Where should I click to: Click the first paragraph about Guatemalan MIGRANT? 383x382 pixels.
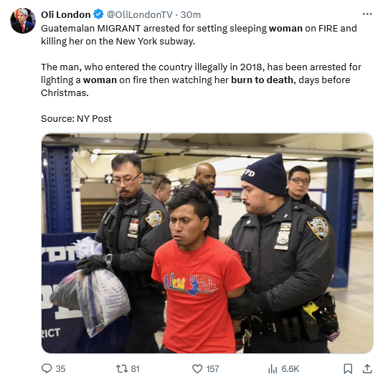[199, 34]
